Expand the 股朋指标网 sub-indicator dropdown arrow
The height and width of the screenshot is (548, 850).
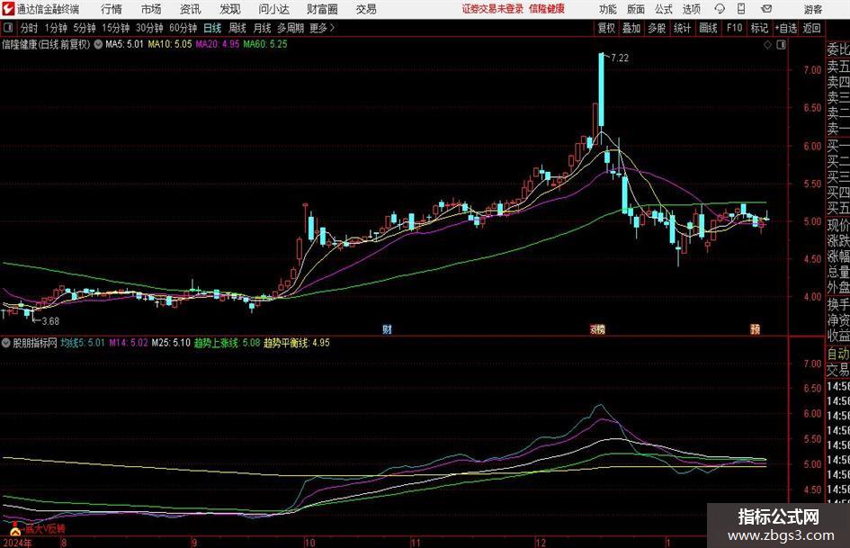point(6,343)
